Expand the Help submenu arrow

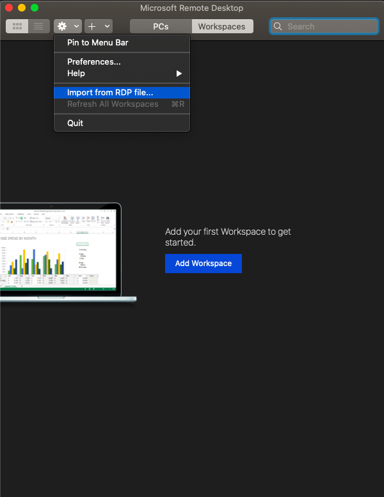(x=179, y=74)
